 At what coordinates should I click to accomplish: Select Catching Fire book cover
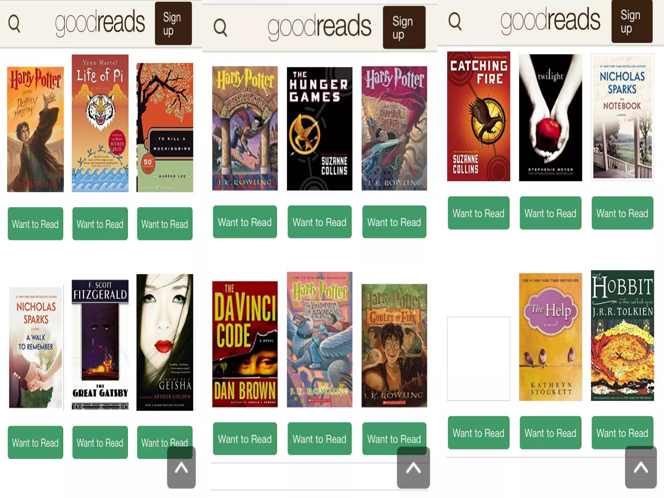(x=479, y=116)
